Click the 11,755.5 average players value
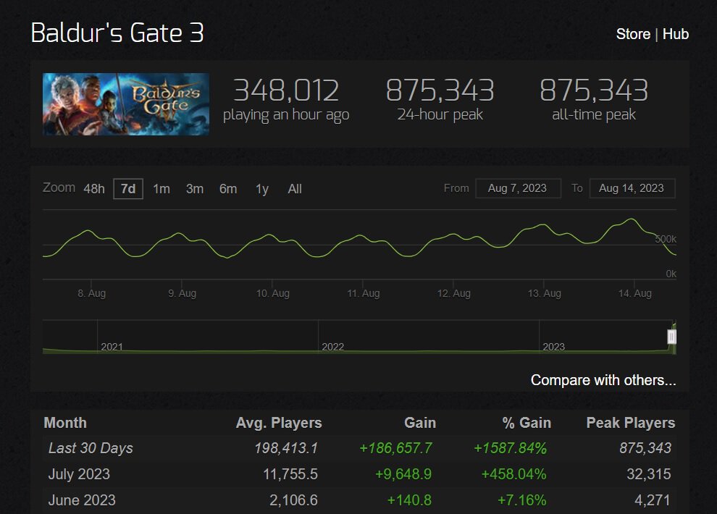This screenshot has width=717, height=514. click(290, 474)
